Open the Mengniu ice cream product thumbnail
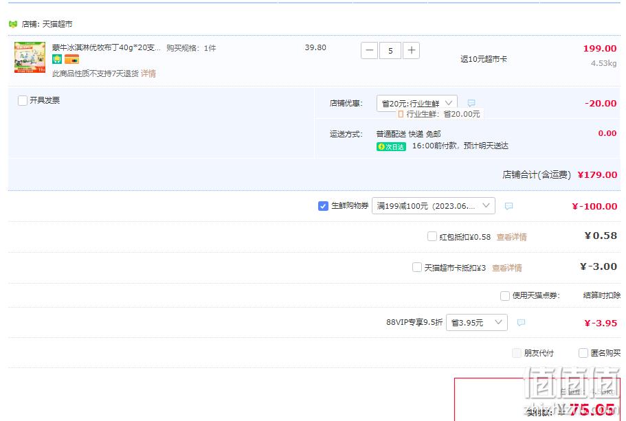The height and width of the screenshot is (421, 626). coord(30,57)
